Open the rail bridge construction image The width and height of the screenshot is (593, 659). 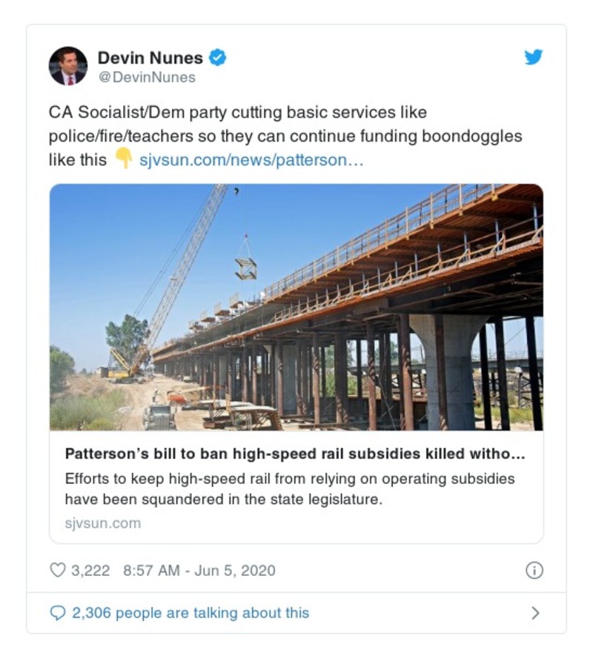tap(296, 307)
